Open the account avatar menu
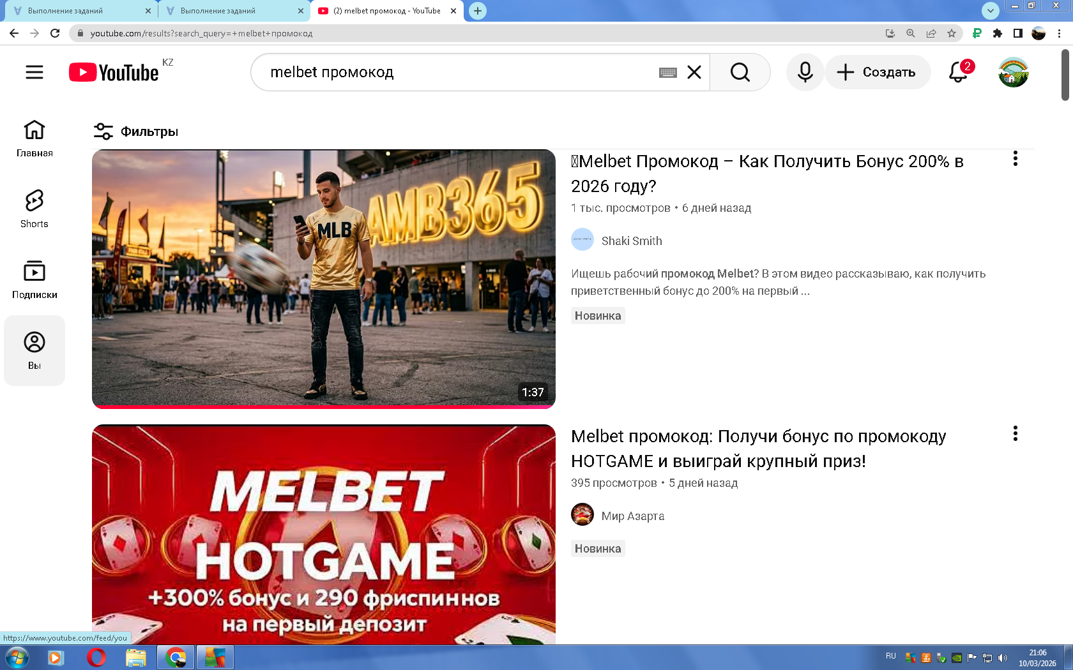 1013,72
